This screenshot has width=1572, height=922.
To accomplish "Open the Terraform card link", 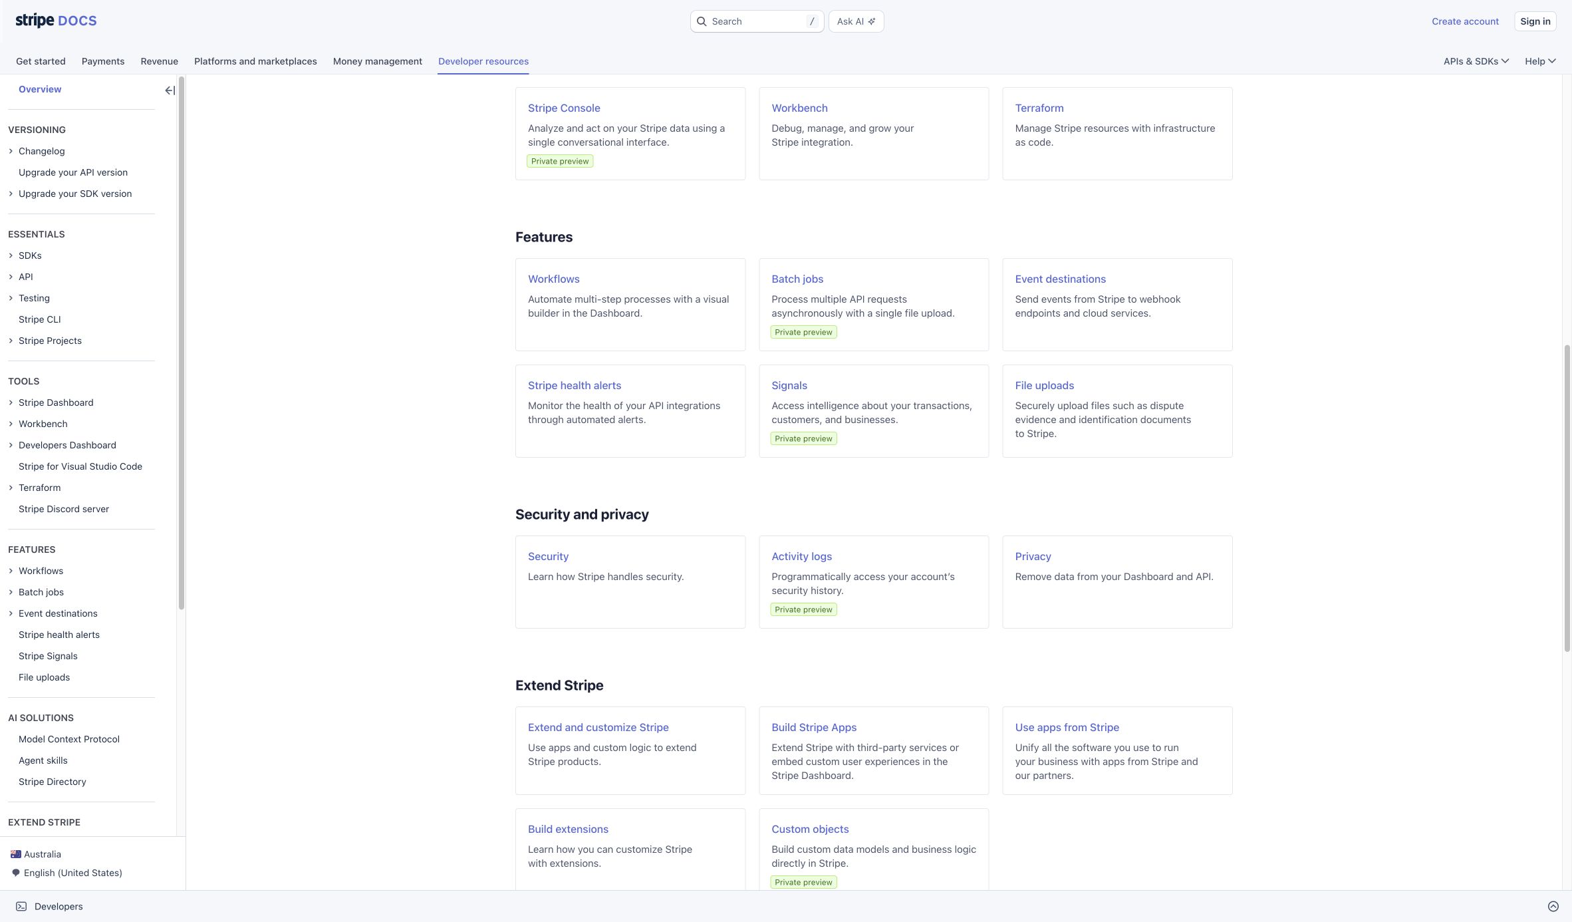I will 1039,108.
